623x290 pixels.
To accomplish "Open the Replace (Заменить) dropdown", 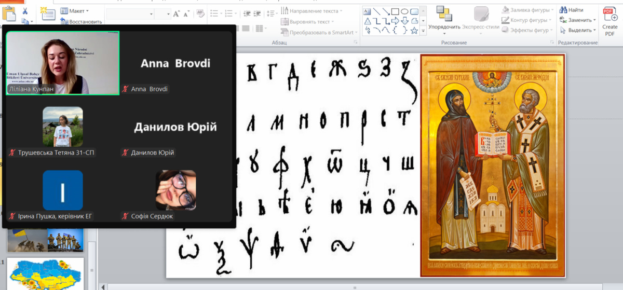I will [x=578, y=20].
